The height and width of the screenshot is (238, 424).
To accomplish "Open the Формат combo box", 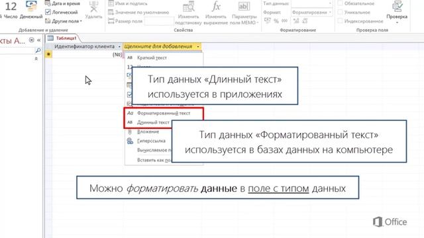I will coord(312,12).
